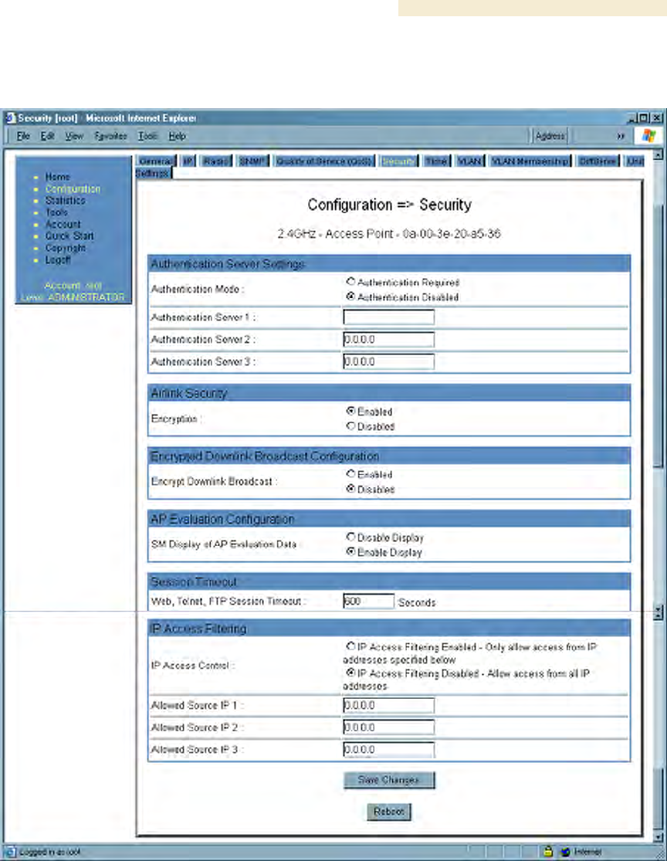Image resolution: width=667 pixels, height=861 pixels.
Task: Open the File menu
Action: pyautogui.click(x=22, y=136)
